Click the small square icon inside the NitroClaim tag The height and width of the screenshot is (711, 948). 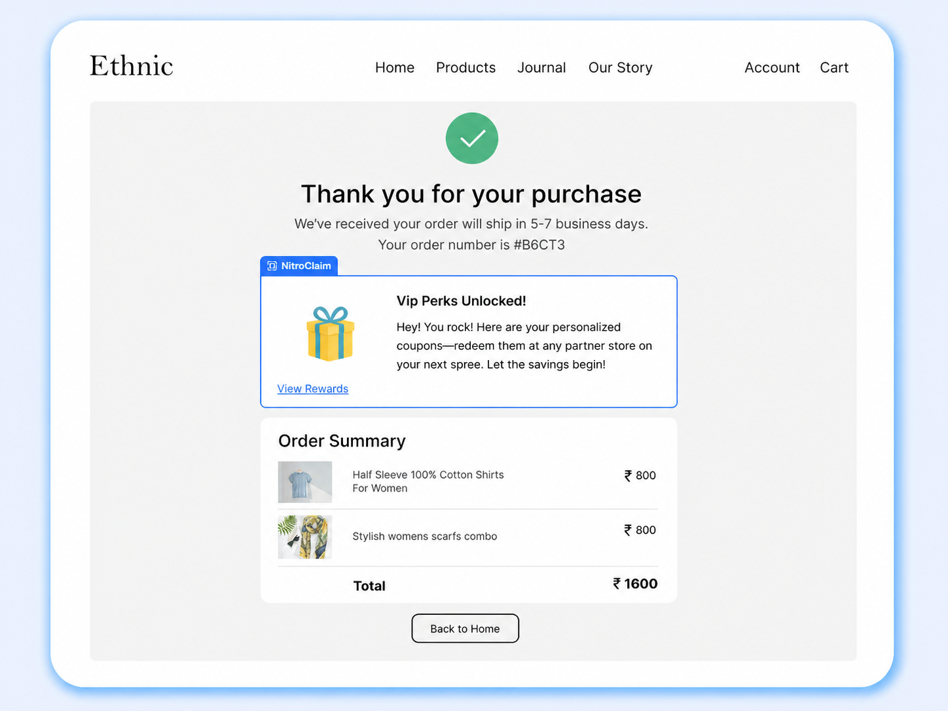tap(271, 266)
